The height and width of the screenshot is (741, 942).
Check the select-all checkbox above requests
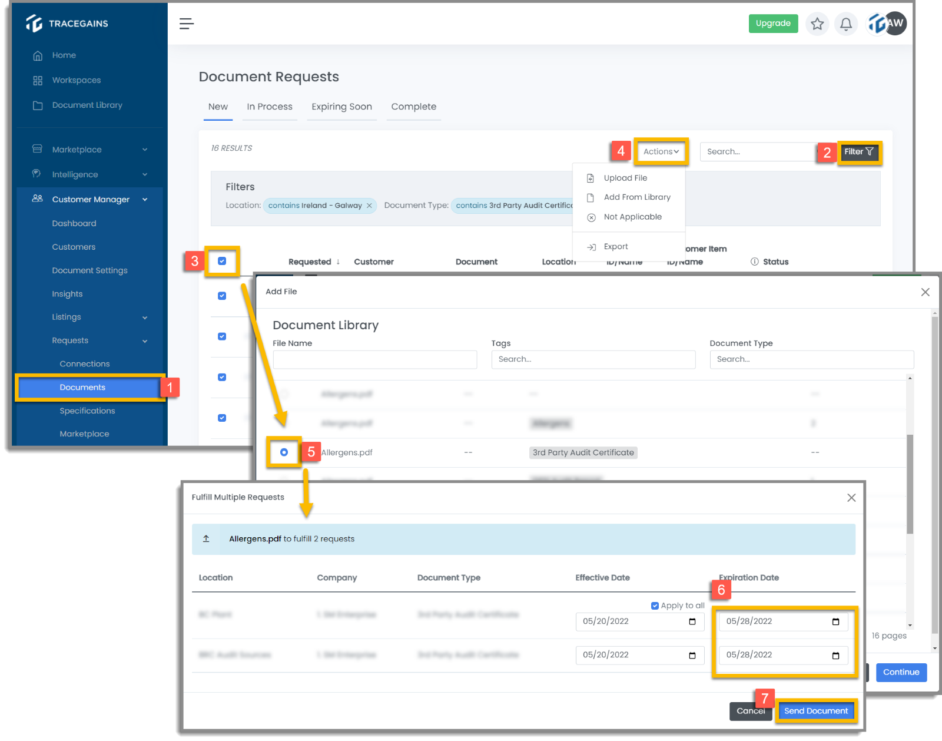222,261
